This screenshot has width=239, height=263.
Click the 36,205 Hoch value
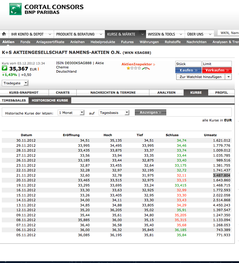tap(116, 210)
